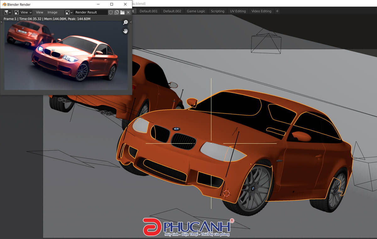Click the red-white 3D cursor near the front wheel
The image size is (377, 239).
[227, 193]
